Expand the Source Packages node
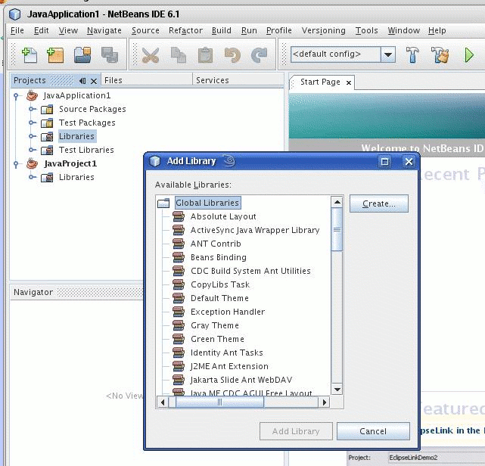 (x=32, y=109)
